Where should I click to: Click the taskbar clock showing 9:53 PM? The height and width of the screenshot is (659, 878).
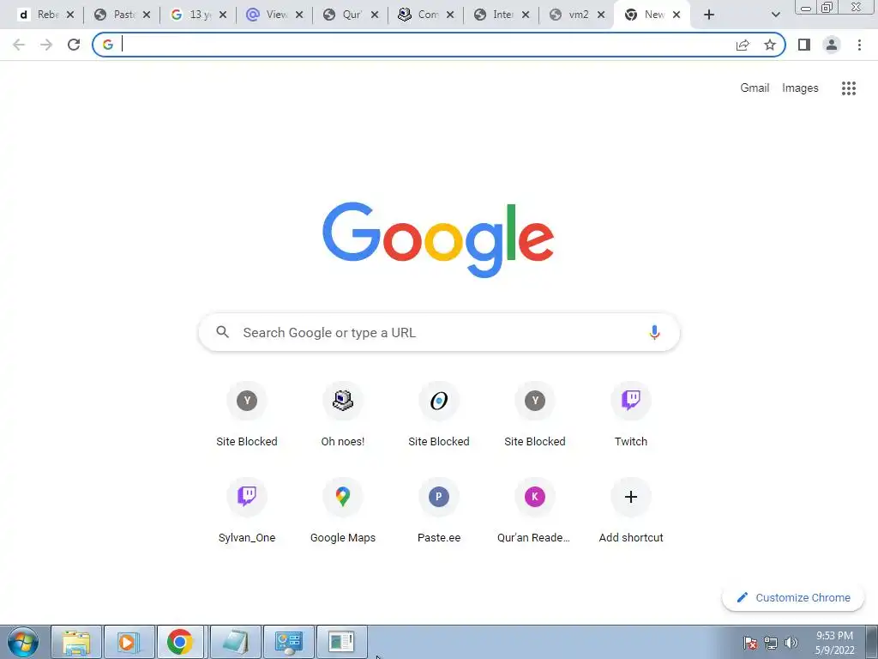(x=834, y=643)
